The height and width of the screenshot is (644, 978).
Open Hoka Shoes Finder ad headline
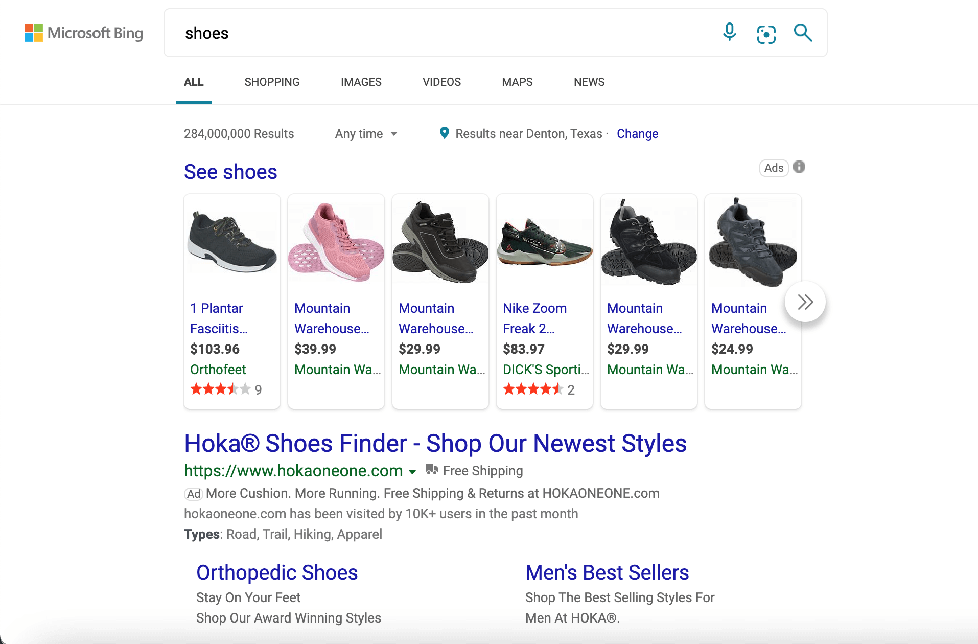point(435,443)
